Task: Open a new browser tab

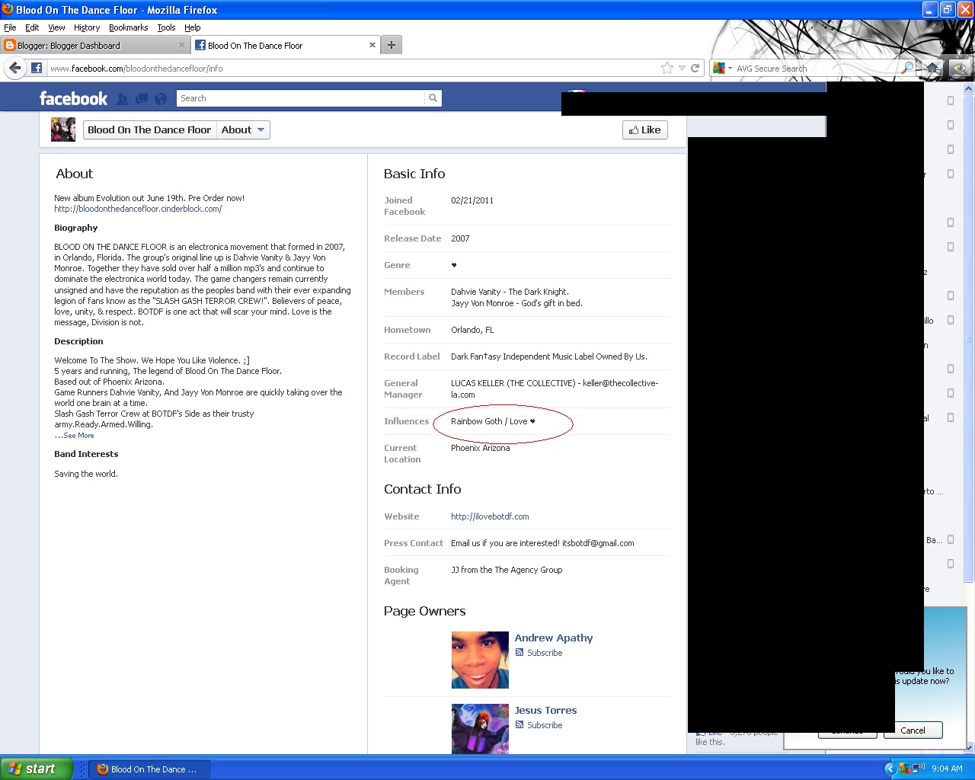Action: (391, 45)
